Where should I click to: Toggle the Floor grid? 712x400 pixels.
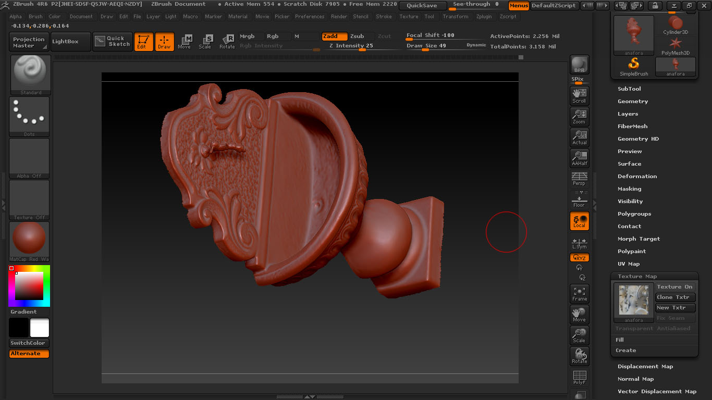click(x=579, y=199)
